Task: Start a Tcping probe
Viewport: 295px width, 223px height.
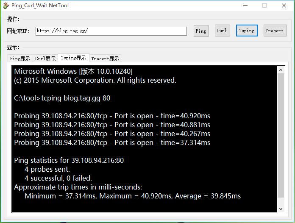Action: (x=247, y=31)
